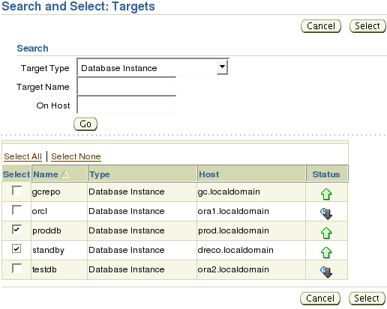
Task: Click the Database Instance type for gcrepo
Action: coord(127,192)
